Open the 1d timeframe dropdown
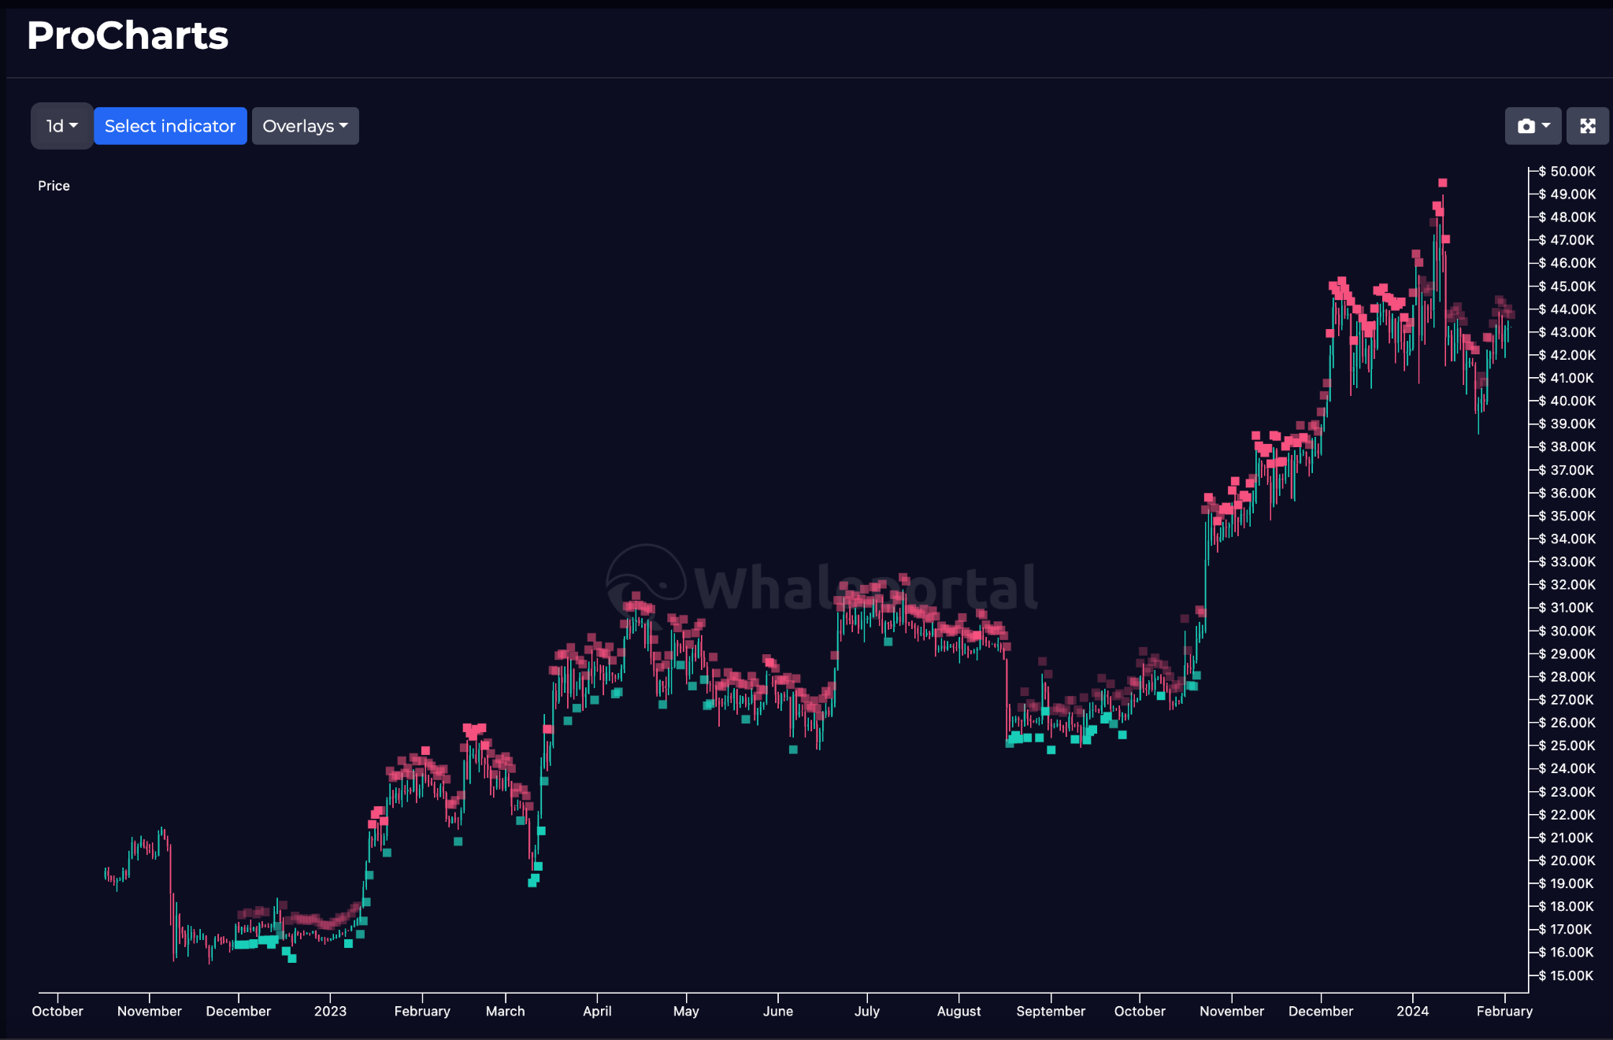 (x=61, y=125)
